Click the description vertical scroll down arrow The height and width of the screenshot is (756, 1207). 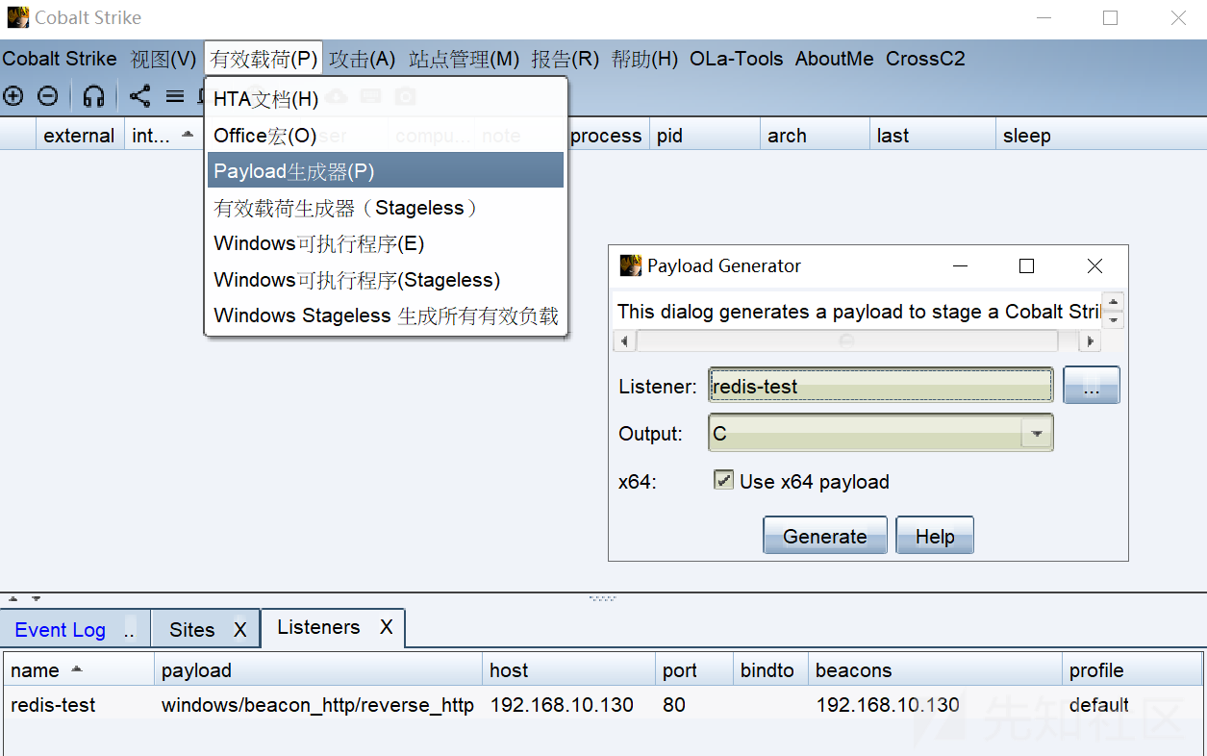[x=1114, y=318]
